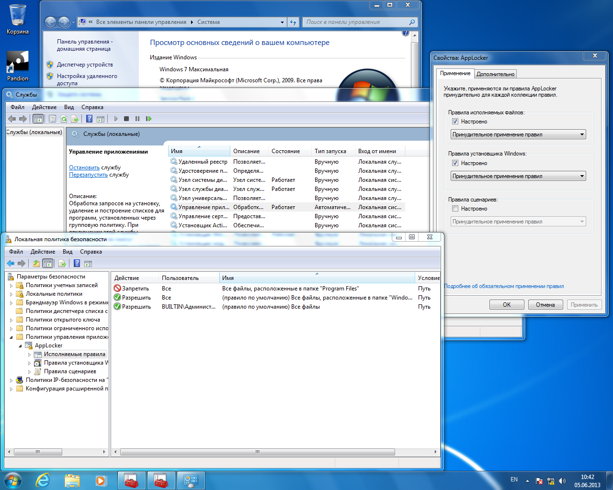
Task: Open Windows installer rules enforcement dropdown
Action: point(518,176)
